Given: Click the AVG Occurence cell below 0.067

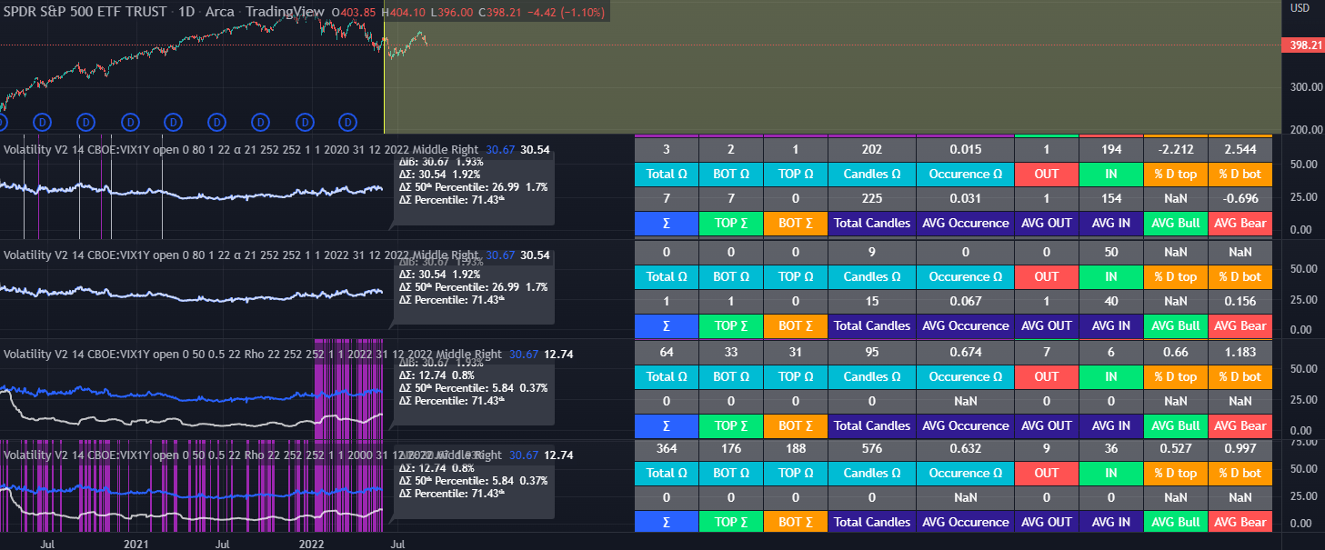Looking at the screenshot, I should (x=965, y=325).
